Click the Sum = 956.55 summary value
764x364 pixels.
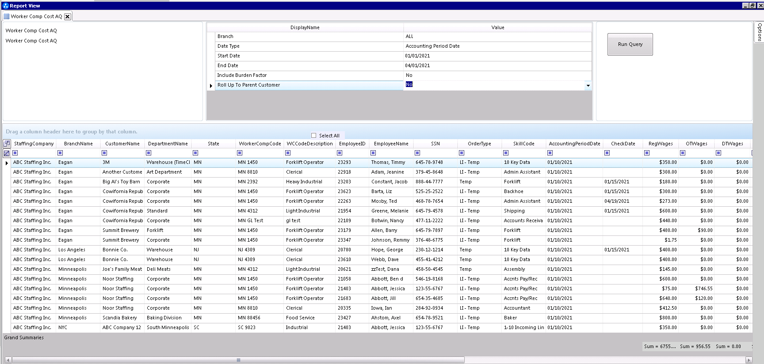(695, 347)
